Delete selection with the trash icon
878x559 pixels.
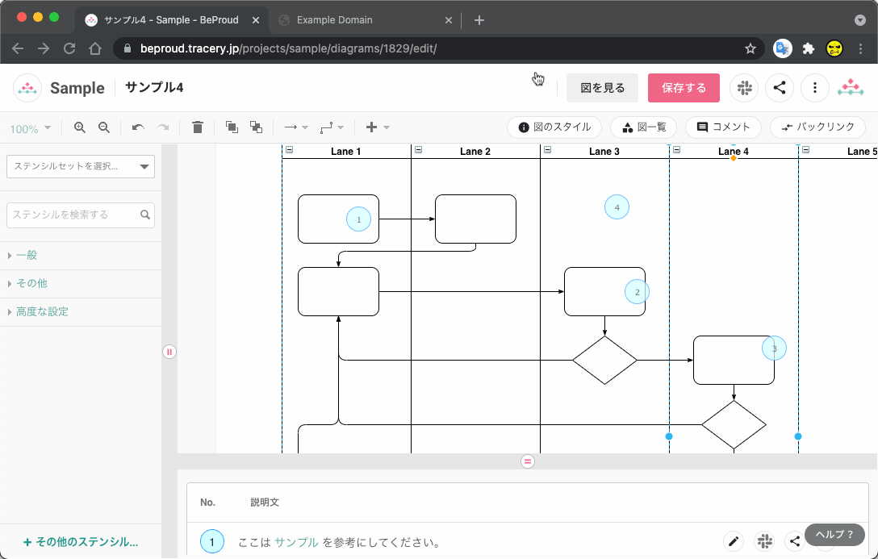[198, 127]
